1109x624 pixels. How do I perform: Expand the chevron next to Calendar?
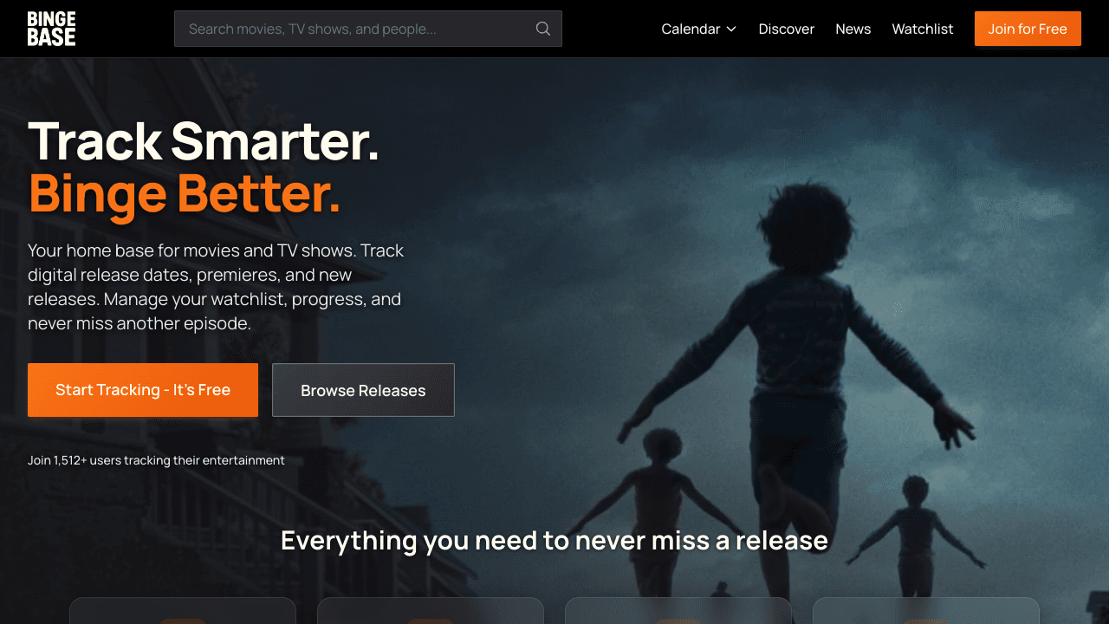731,29
